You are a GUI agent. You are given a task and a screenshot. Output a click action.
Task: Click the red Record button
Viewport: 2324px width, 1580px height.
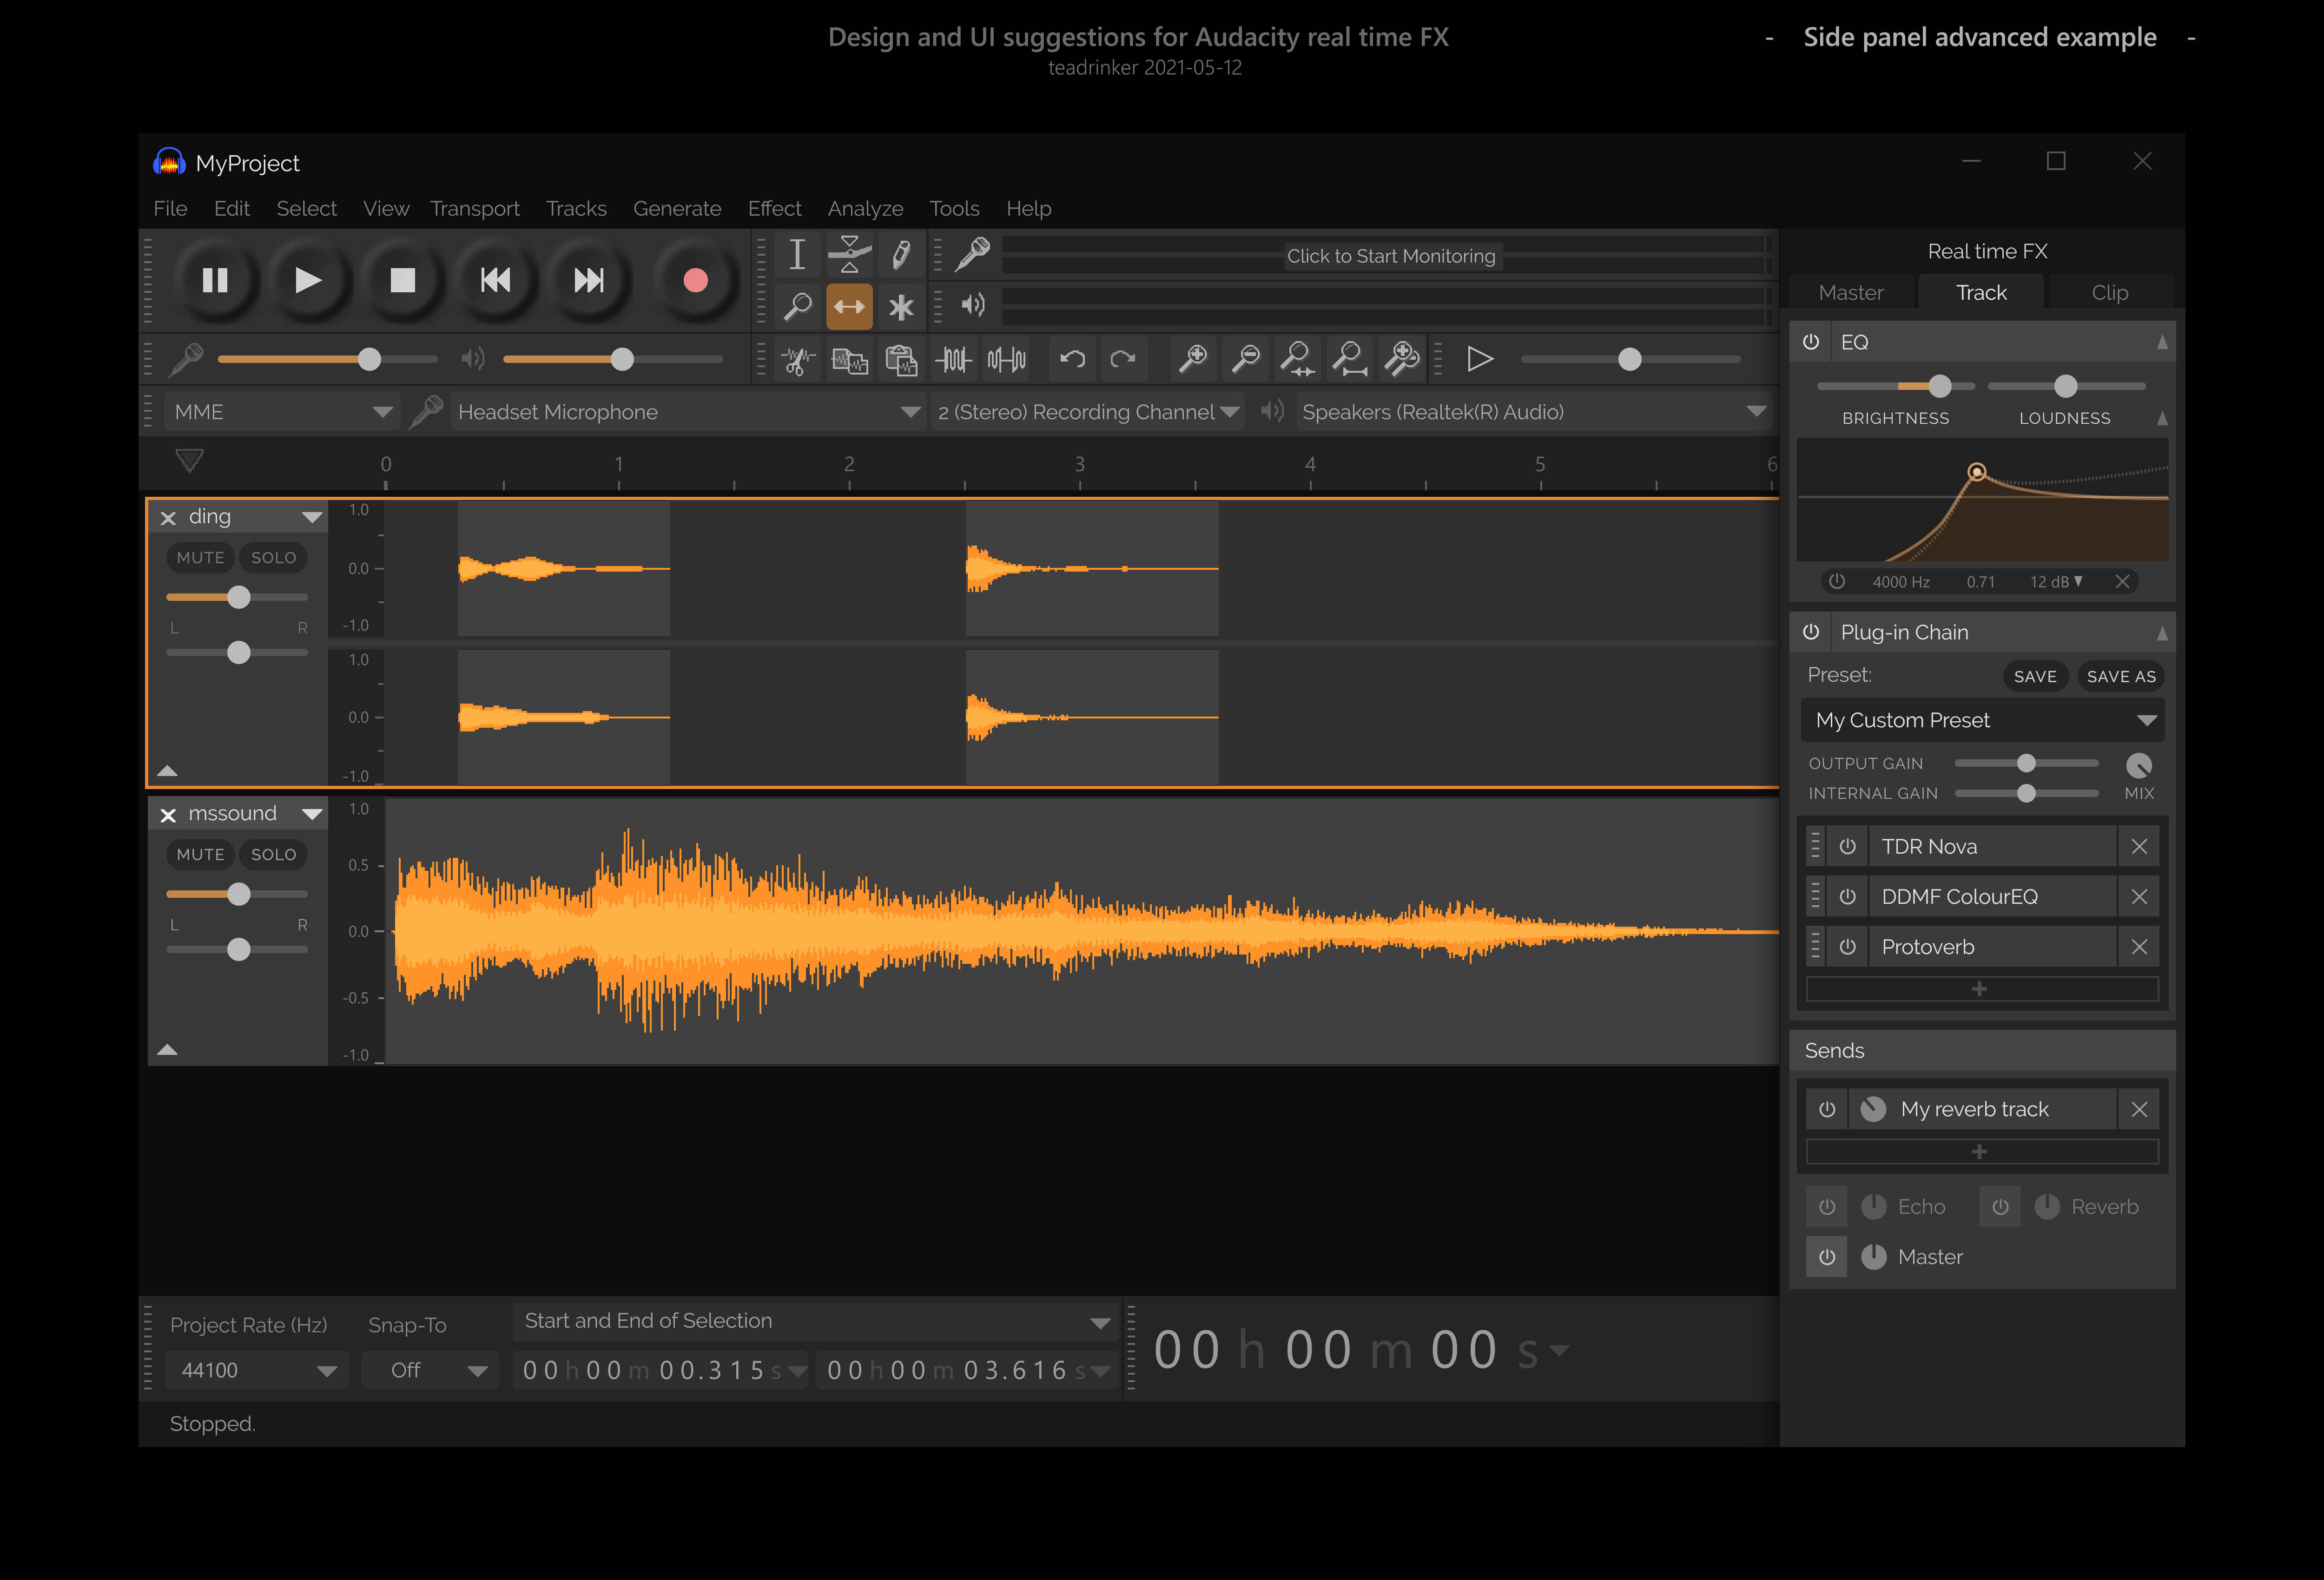(x=696, y=281)
